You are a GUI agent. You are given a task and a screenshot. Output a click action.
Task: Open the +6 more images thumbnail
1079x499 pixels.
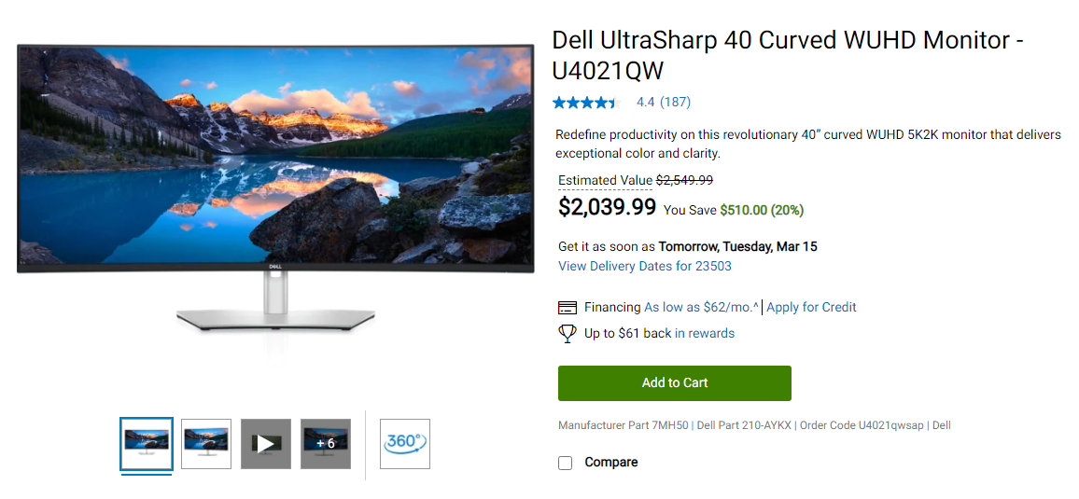tap(326, 444)
